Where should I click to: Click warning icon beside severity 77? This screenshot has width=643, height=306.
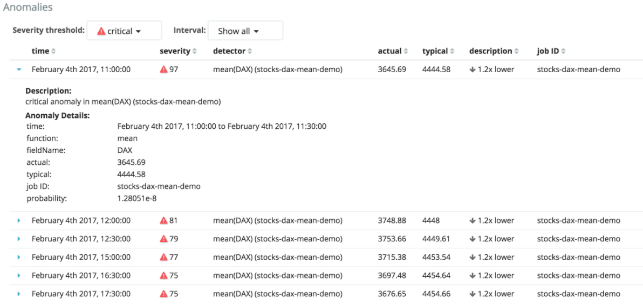click(x=163, y=257)
